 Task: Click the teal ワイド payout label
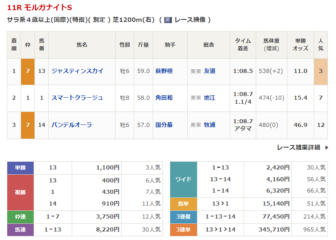pyautogui.click(x=183, y=179)
